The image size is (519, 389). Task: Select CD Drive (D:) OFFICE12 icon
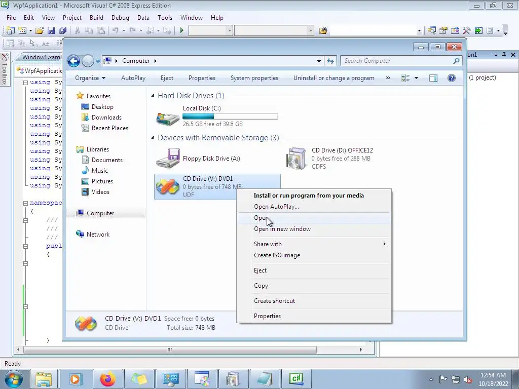[296, 159]
